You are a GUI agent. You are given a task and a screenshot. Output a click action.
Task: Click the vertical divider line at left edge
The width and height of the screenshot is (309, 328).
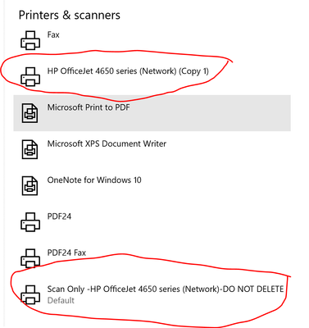(4, 164)
